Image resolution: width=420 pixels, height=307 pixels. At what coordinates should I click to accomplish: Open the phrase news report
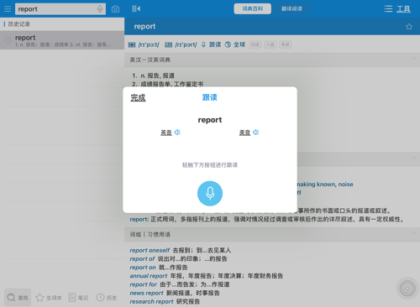146,293
